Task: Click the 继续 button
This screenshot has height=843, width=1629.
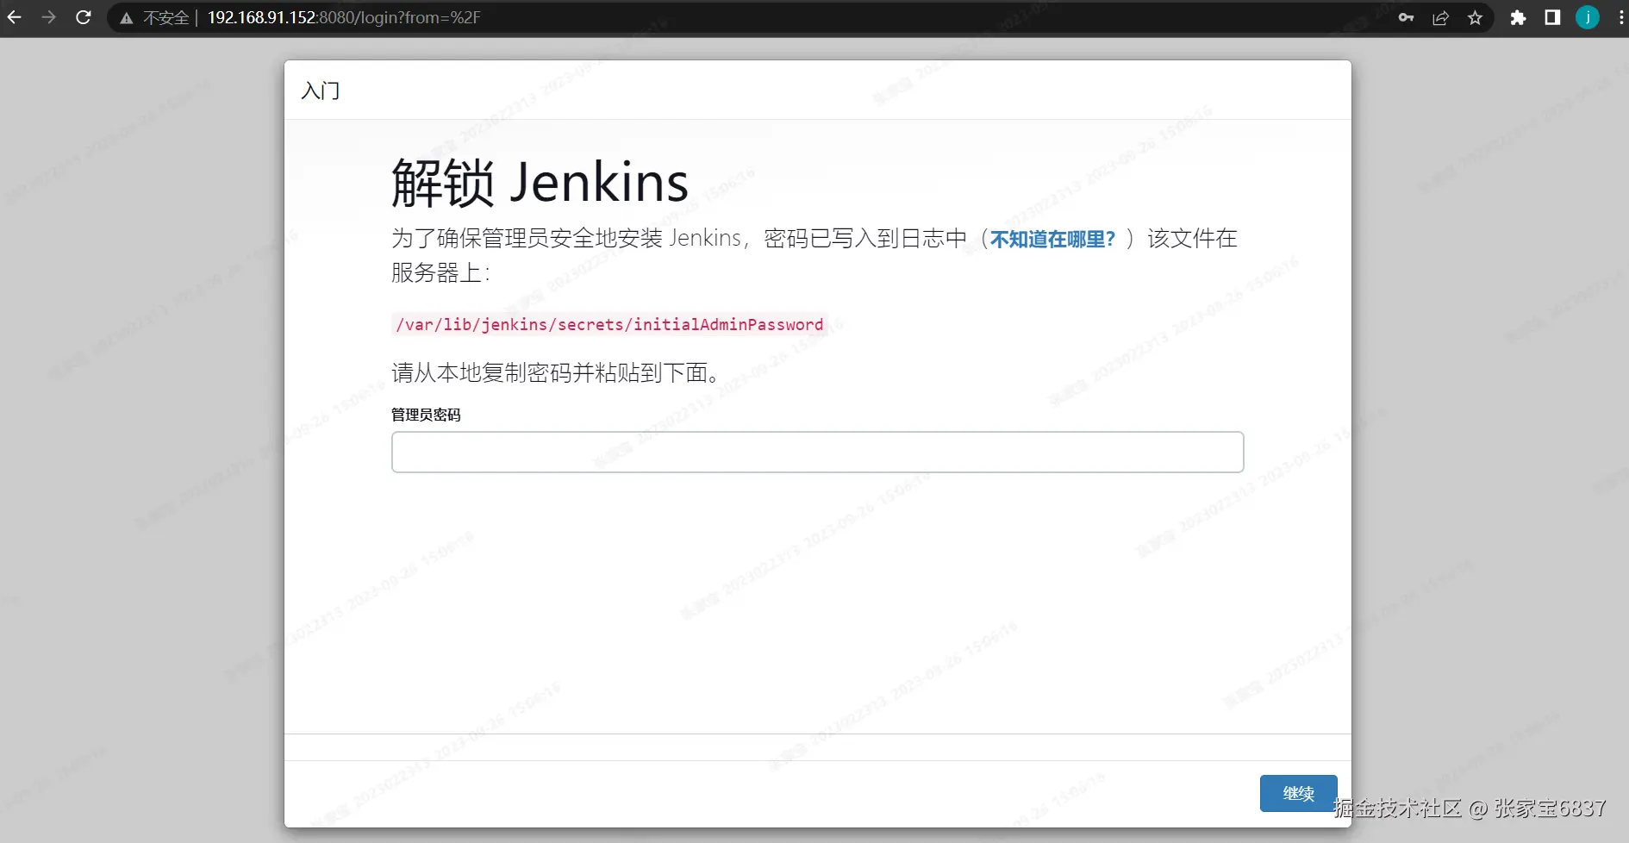Action: tap(1298, 793)
